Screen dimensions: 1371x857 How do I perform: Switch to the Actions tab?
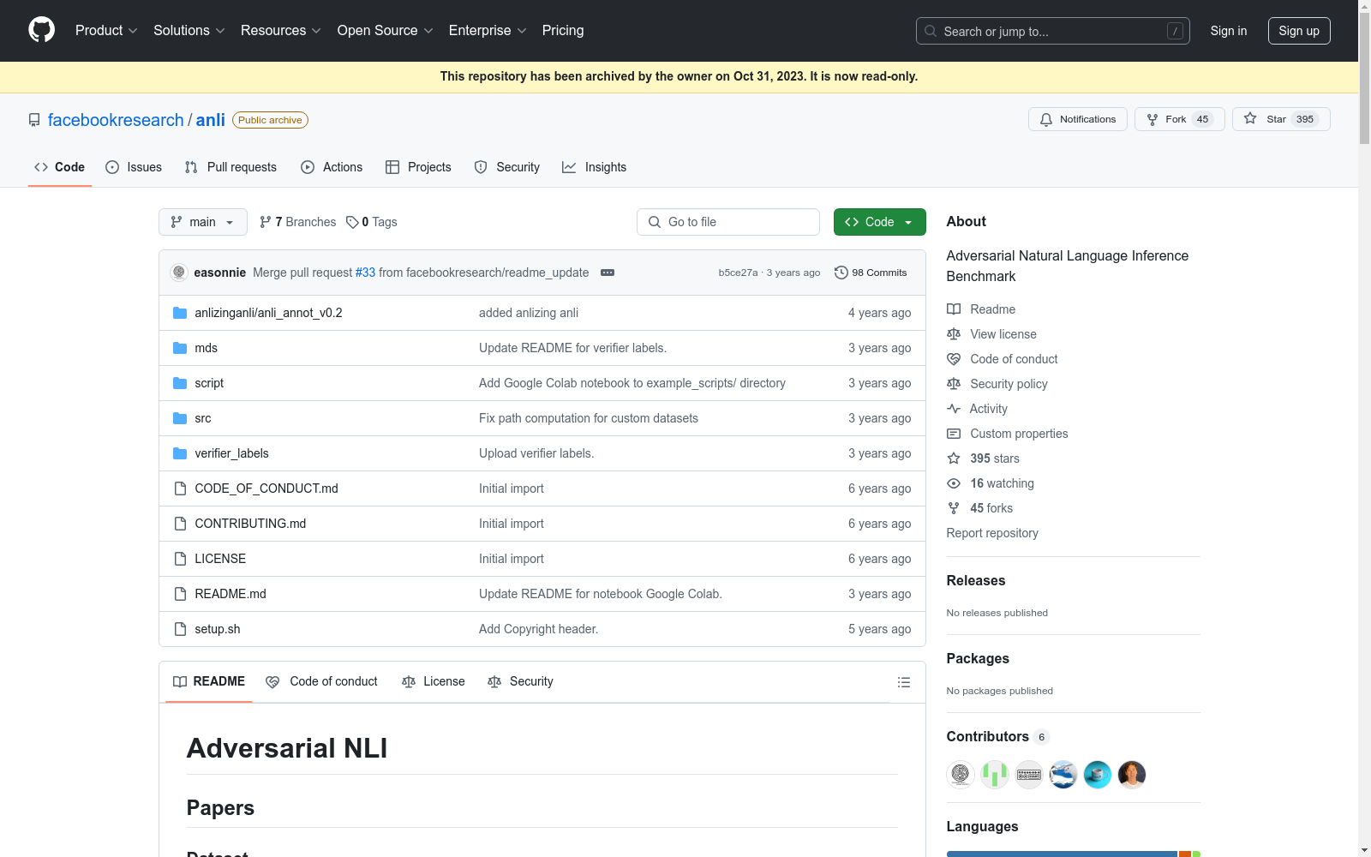[x=332, y=167]
